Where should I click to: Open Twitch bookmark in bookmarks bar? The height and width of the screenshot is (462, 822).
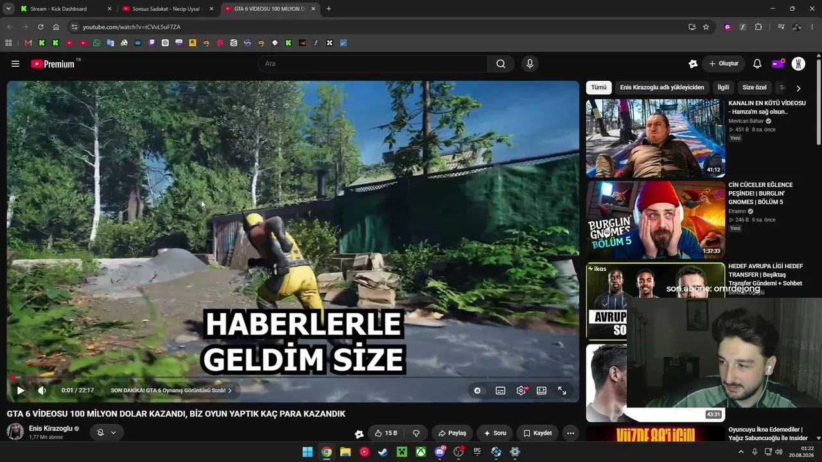(152, 43)
